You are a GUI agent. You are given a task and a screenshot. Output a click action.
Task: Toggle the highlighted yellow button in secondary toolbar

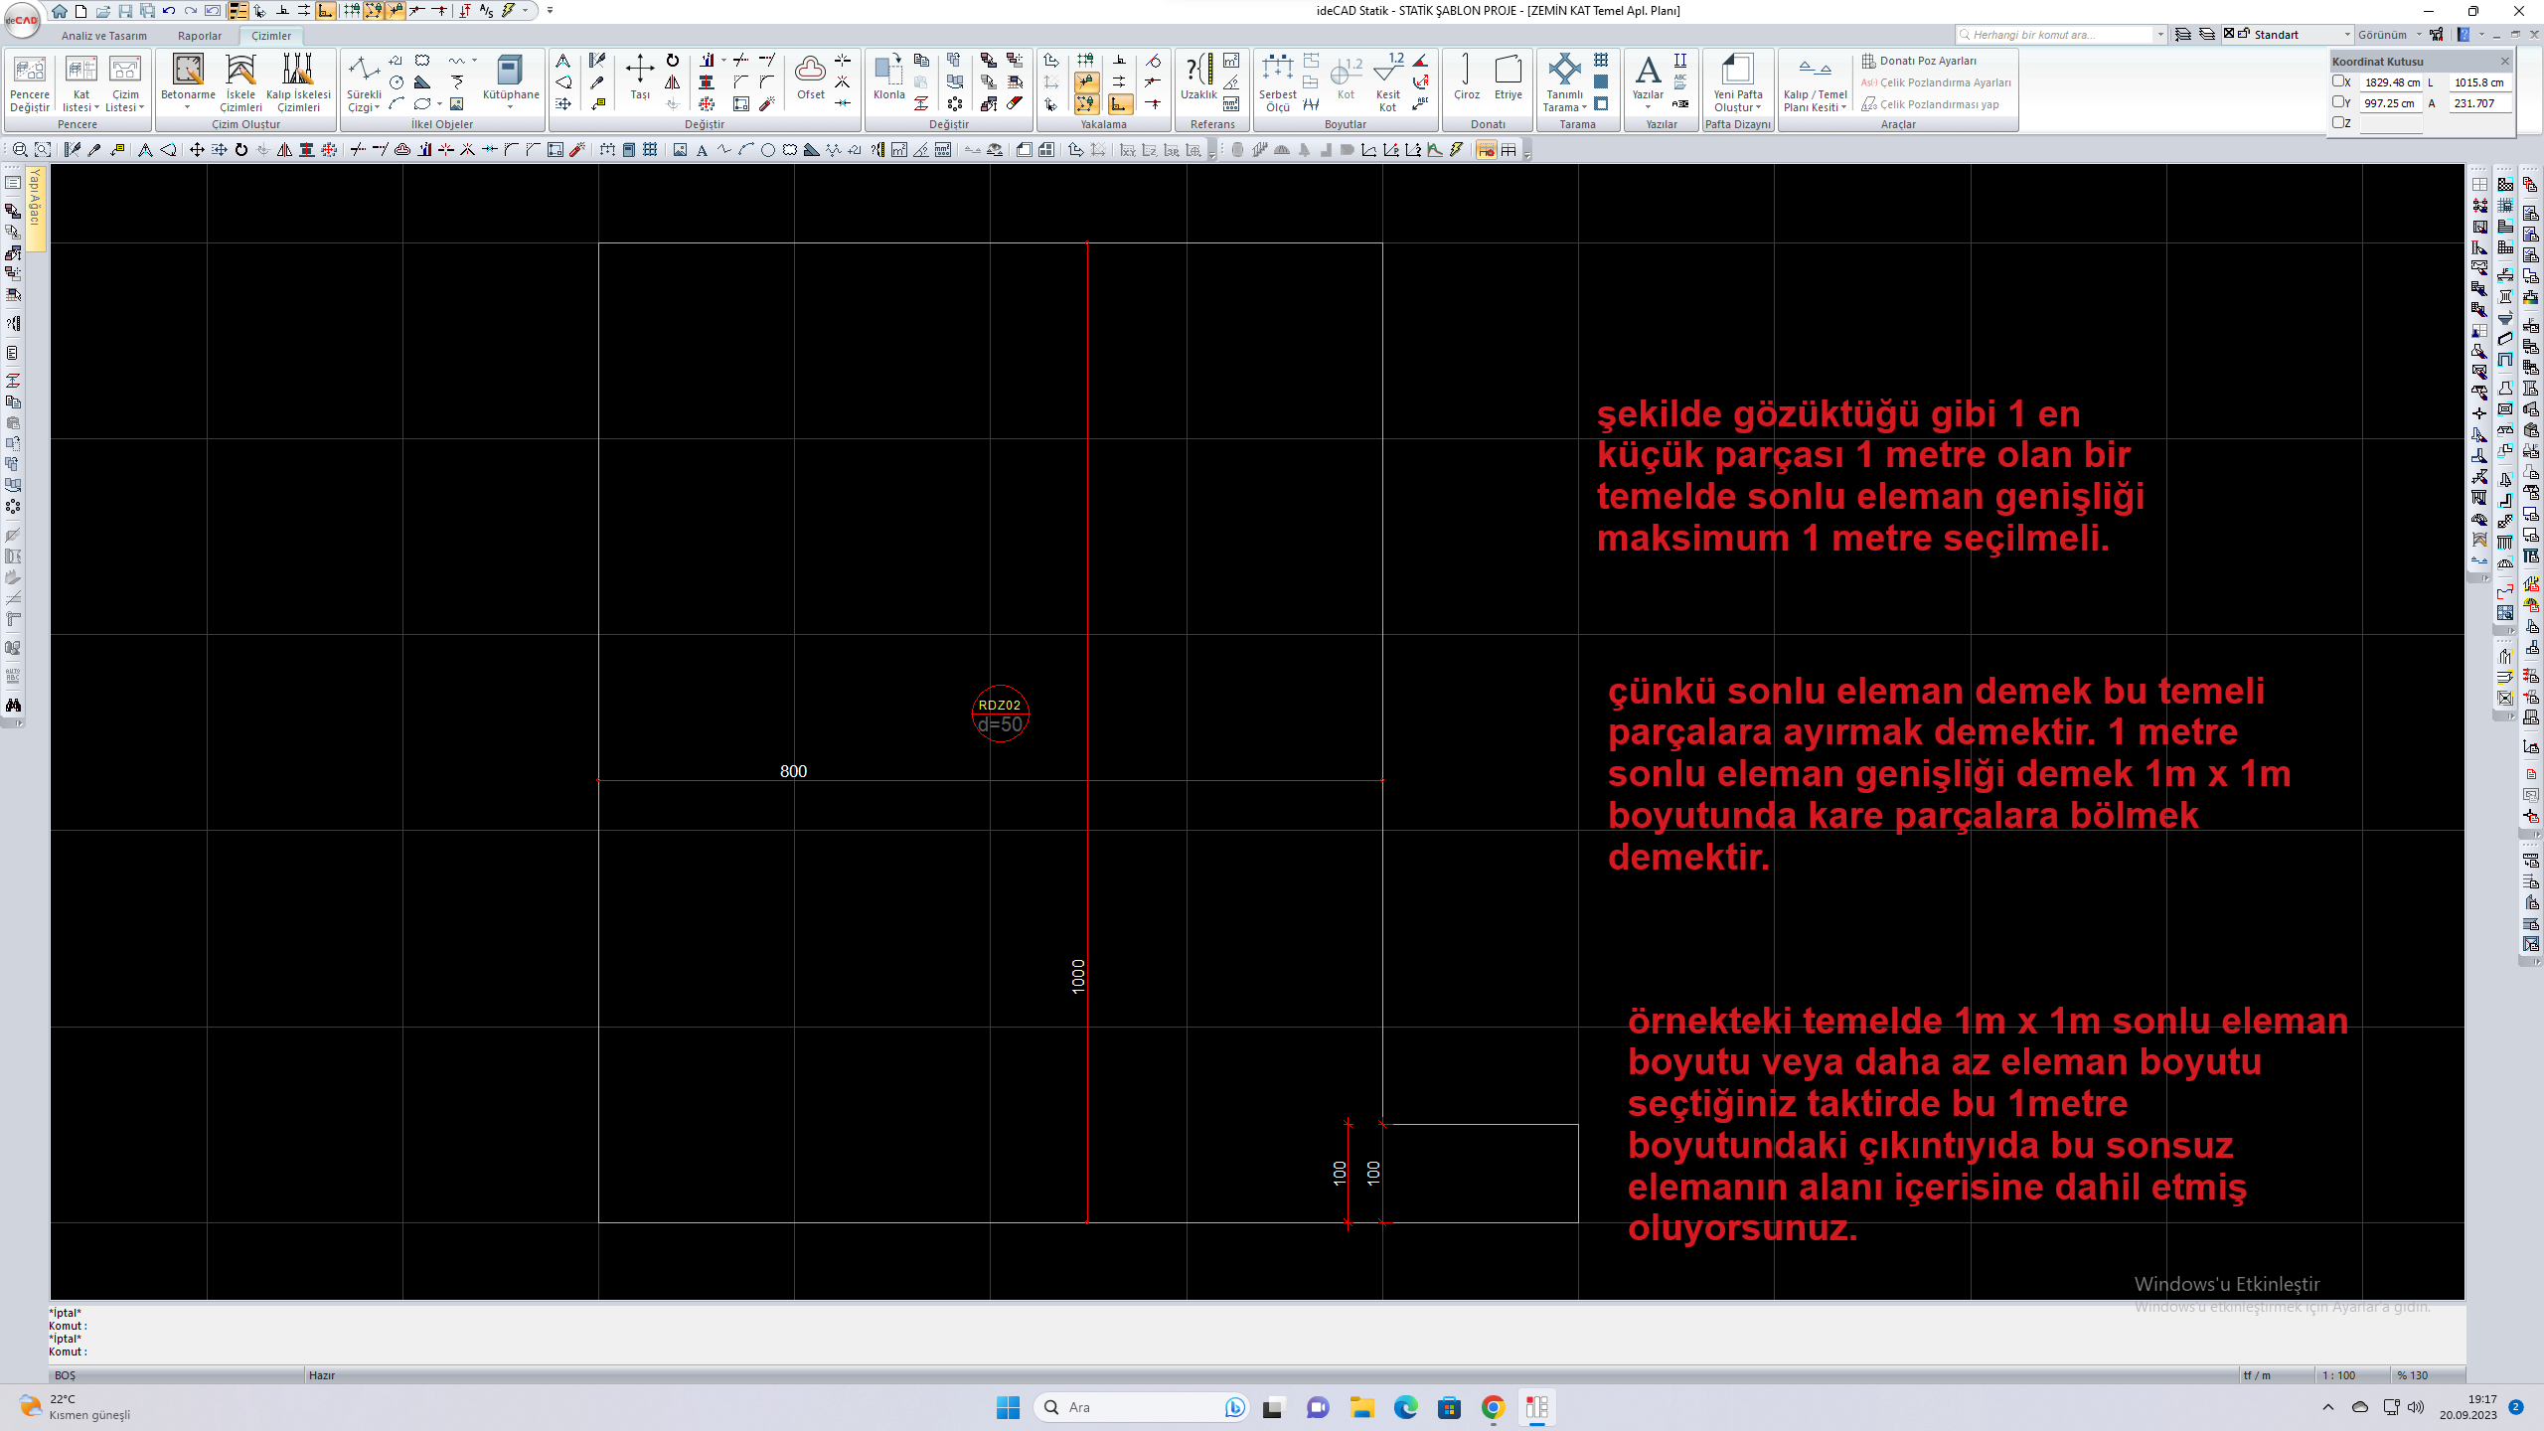coord(1486,150)
